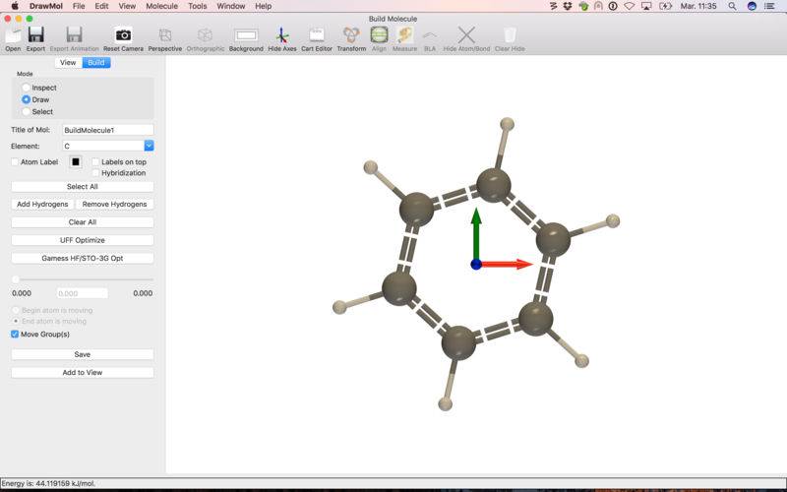Click the clock showing Mar. 11:35

pos(698,6)
